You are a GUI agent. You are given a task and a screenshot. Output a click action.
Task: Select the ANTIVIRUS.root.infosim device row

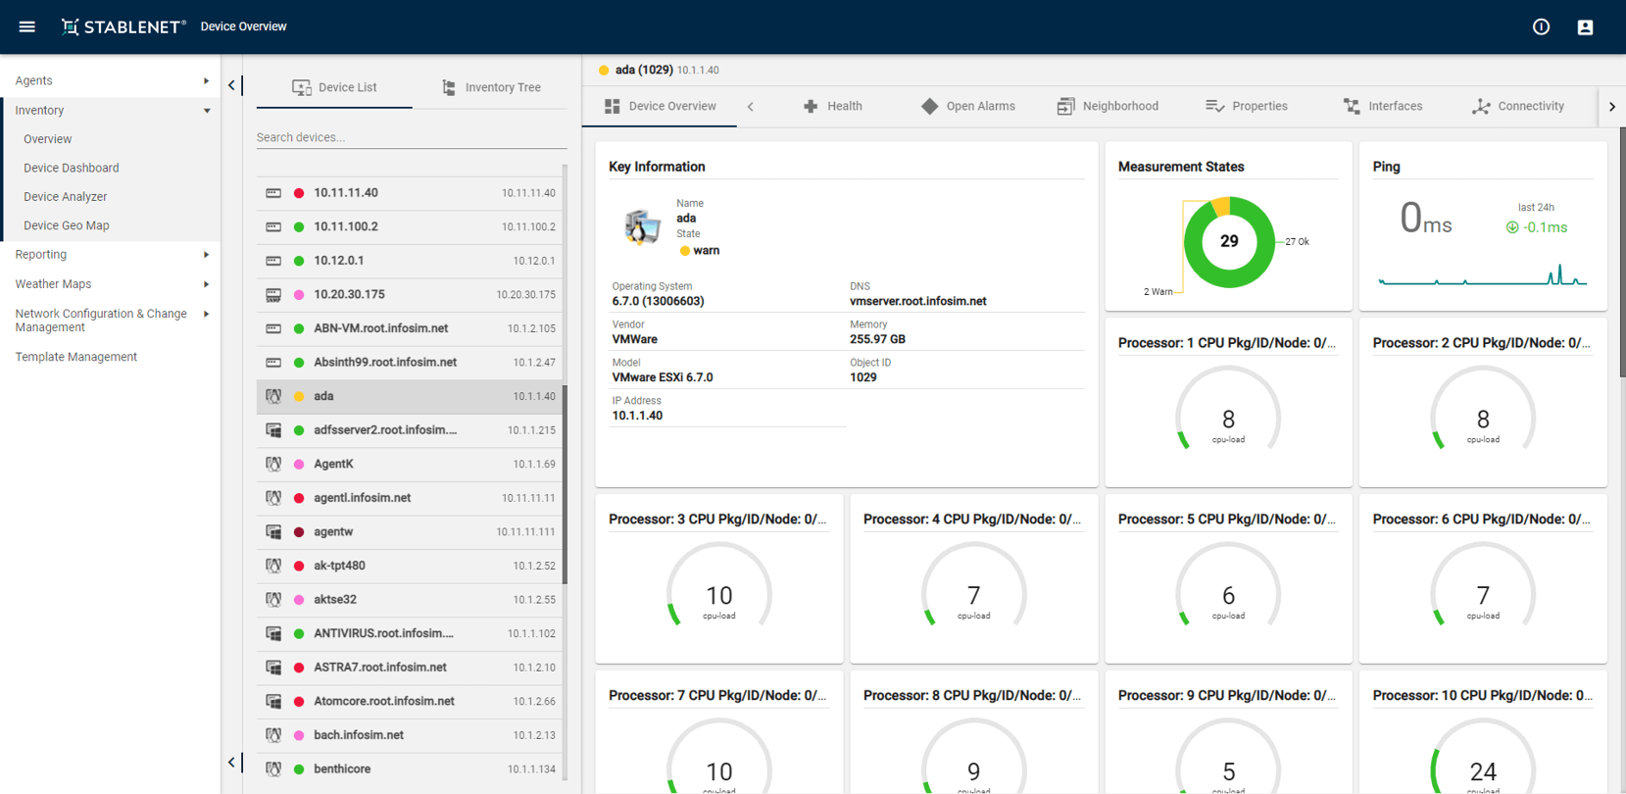click(410, 633)
